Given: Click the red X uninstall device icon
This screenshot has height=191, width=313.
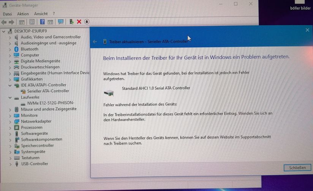Looking at the screenshot, I should [79, 22].
